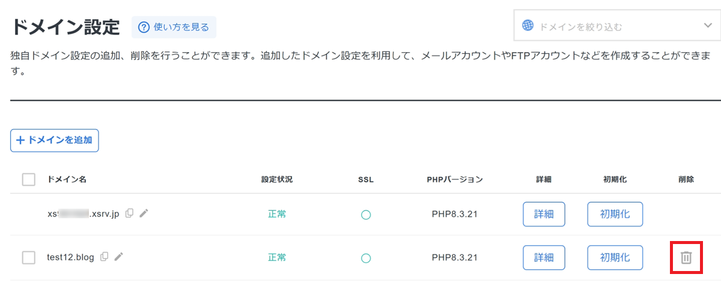The width and height of the screenshot is (721, 286).
Task: Open 詳細 for test12.blog
Action: click(x=544, y=257)
